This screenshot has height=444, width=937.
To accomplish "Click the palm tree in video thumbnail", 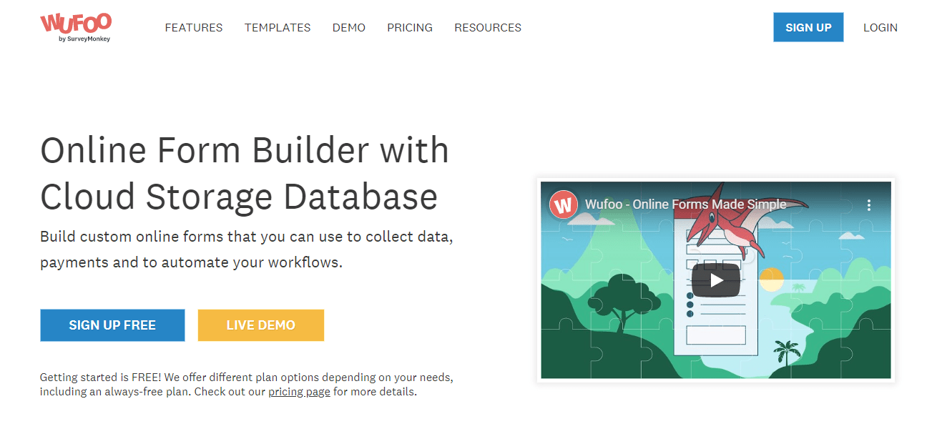I will tap(787, 352).
